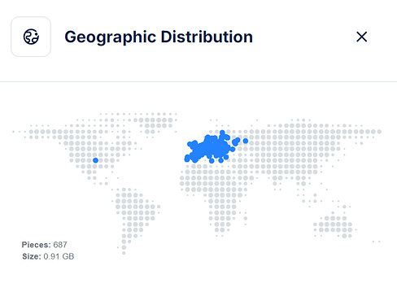Click the large blue node cluster over Europe
397x305 pixels.
pyautogui.click(x=209, y=149)
